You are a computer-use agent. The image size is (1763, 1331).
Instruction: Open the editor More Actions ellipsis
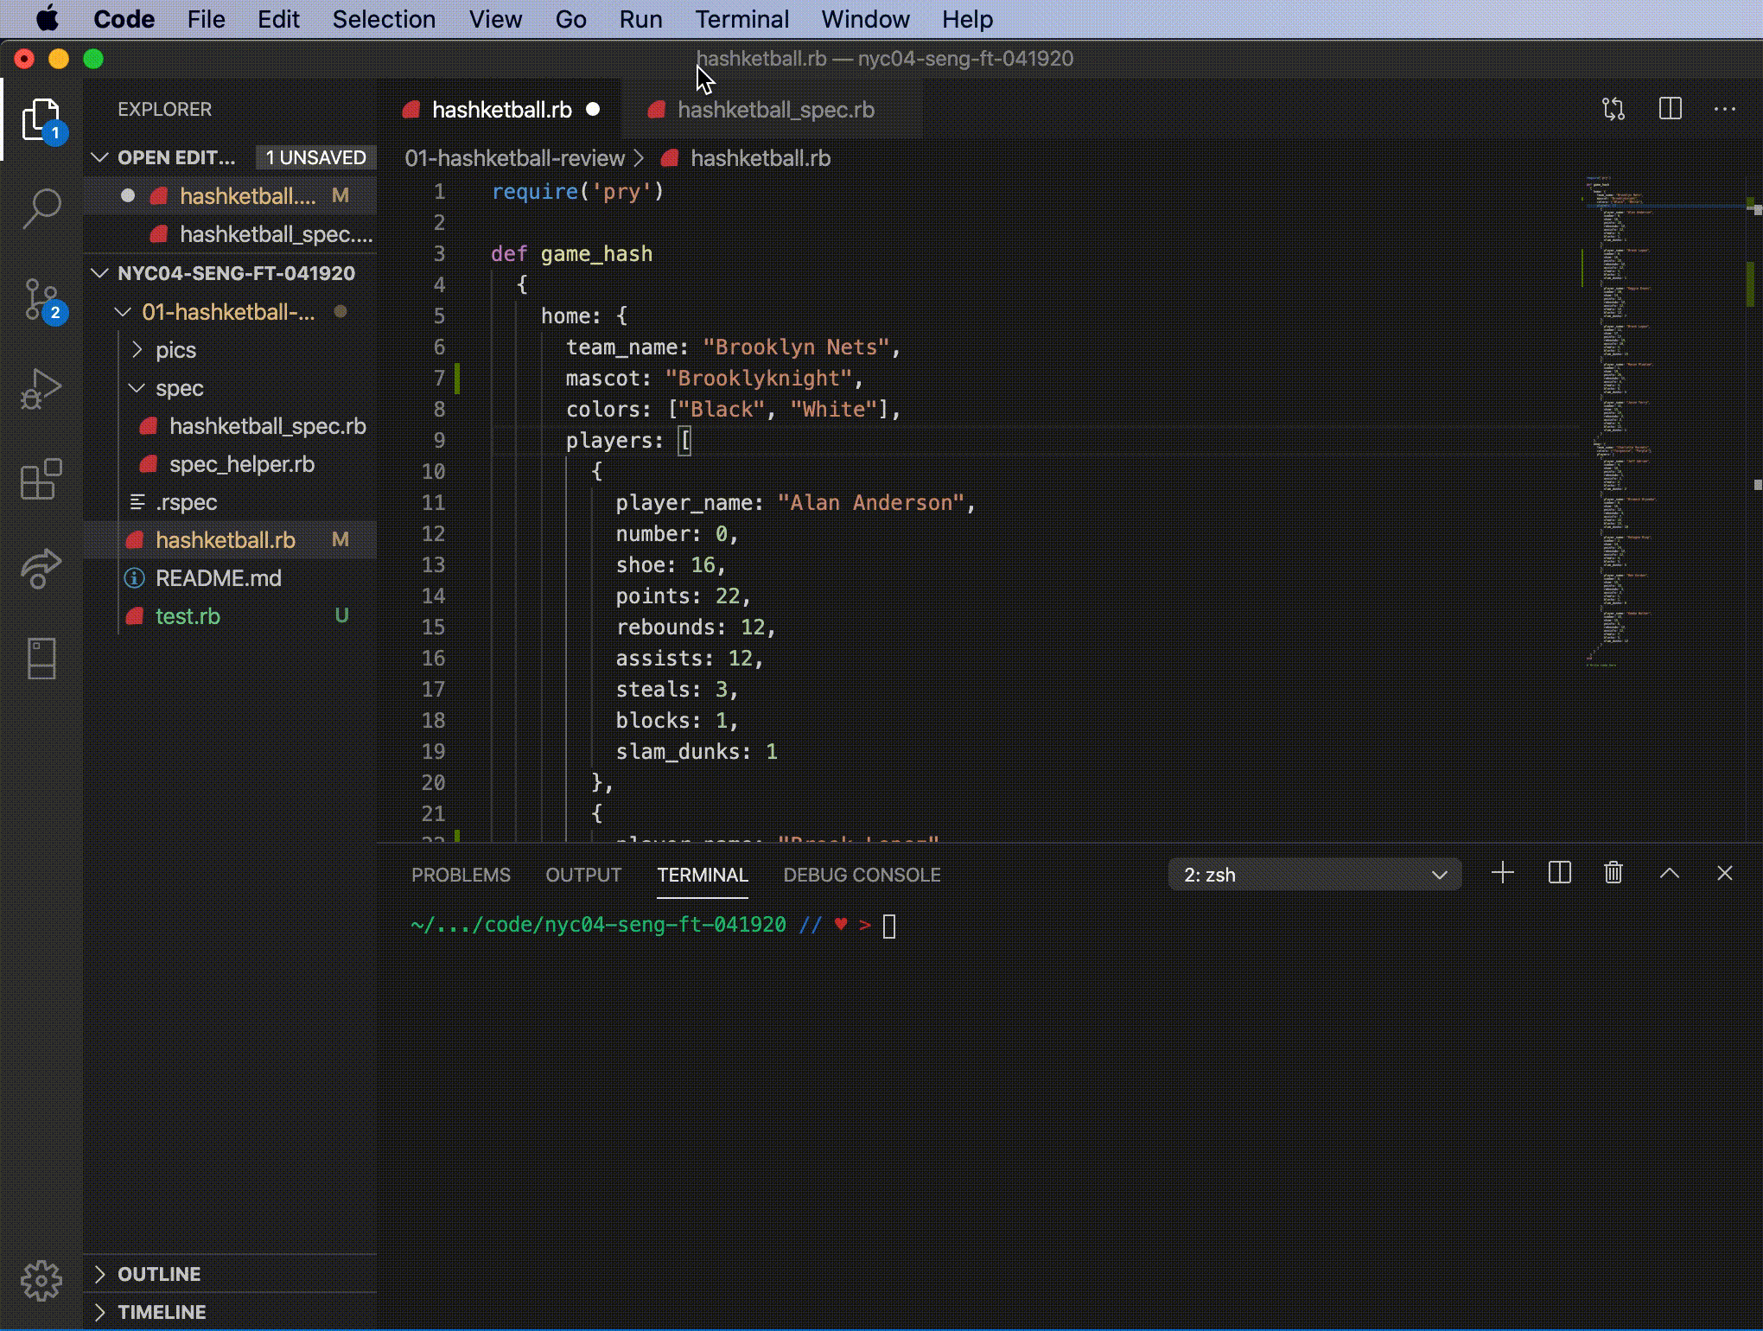(1725, 109)
